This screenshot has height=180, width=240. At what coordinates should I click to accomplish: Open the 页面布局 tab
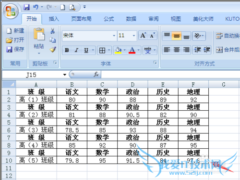pyautogui.click(x=81, y=19)
